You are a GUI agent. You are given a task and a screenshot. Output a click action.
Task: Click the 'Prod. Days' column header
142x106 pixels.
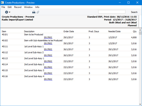tap(94, 31)
